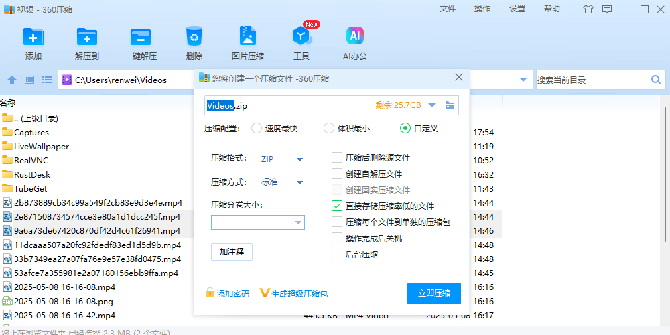Image resolution: width=670 pixels, height=335 pixels.
Task: Select the Fastest Speed (速度最快) radio option
Action: point(257,128)
